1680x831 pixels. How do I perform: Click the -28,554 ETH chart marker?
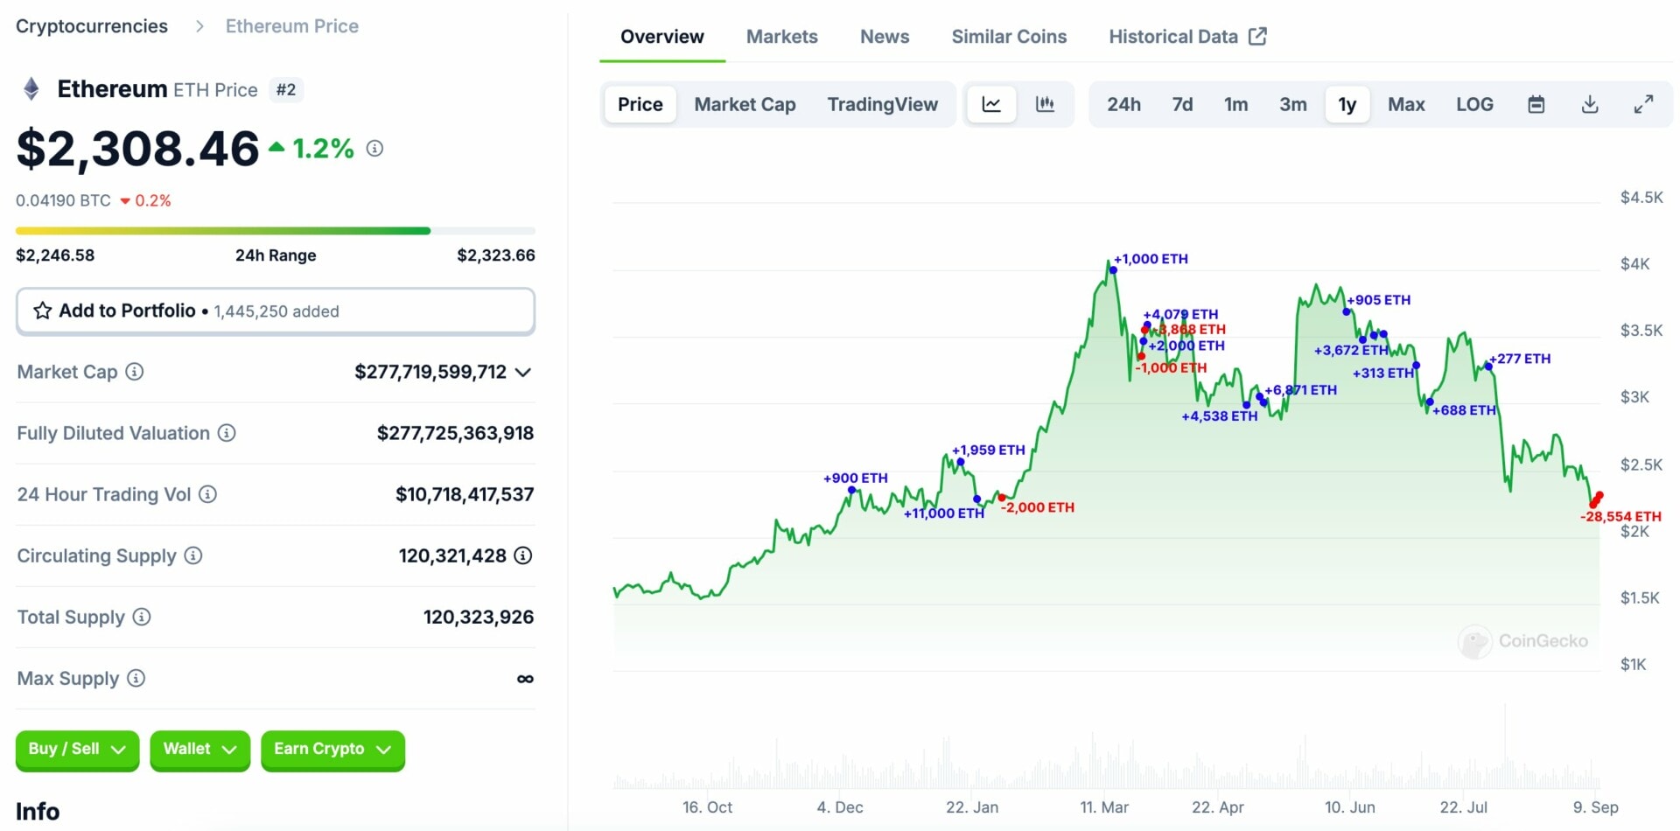coord(1595,501)
